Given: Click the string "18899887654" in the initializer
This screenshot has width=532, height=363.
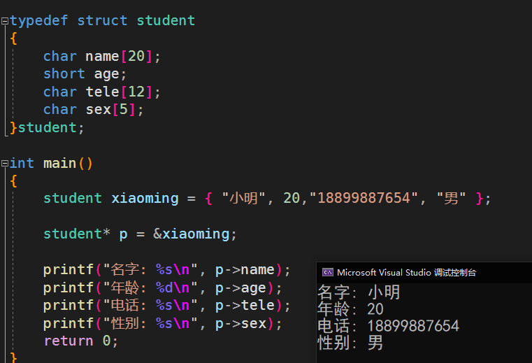Looking at the screenshot, I should point(364,199).
